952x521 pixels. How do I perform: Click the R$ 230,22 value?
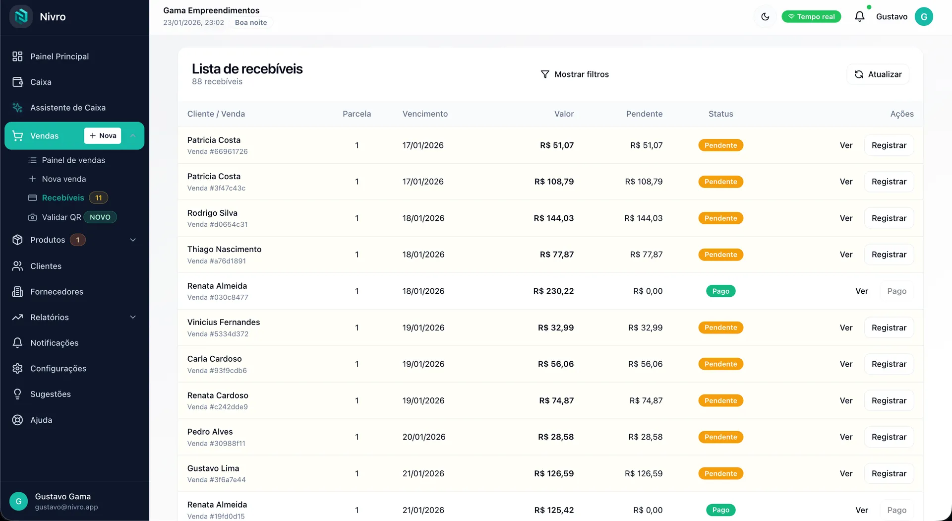[553, 291]
